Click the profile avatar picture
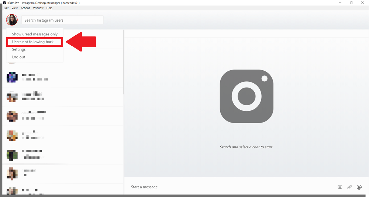 pyautogui.click(x=12, y=20)
